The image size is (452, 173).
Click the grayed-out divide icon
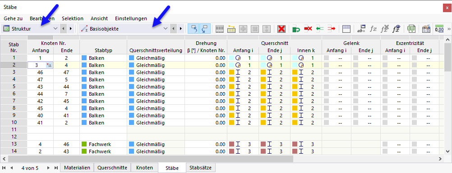[266, 29]
